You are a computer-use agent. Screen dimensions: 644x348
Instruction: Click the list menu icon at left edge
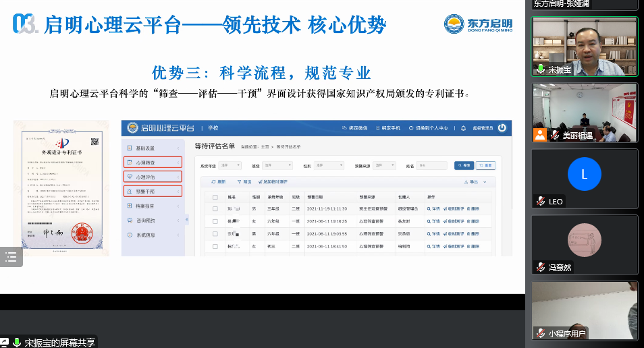click(x=11, y=256)
